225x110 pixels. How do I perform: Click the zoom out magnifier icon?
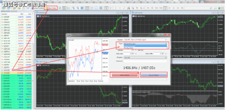tap(78, 8)
